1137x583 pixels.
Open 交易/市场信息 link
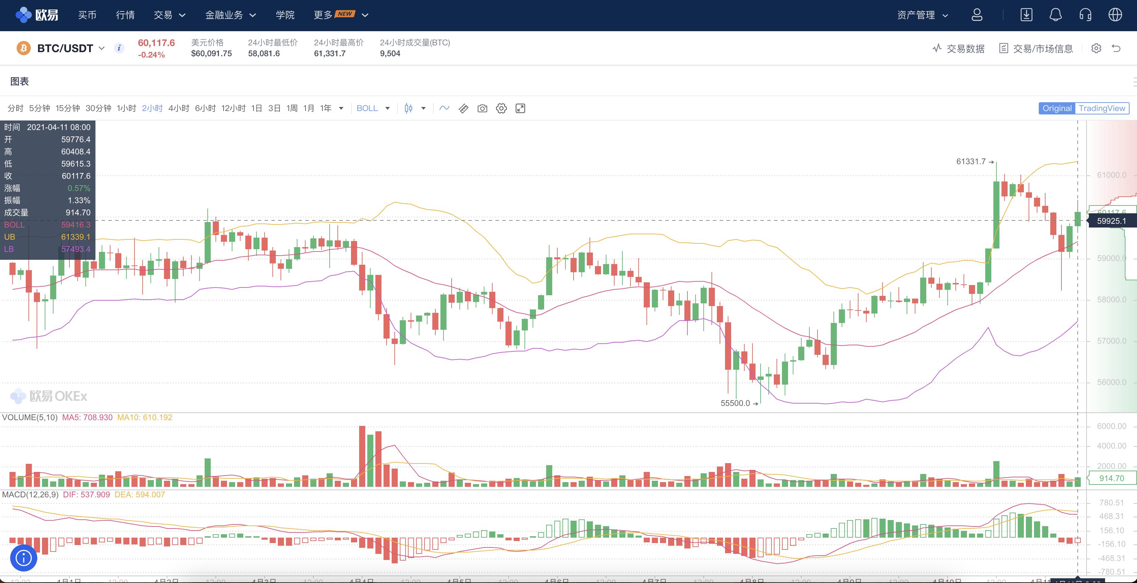tap(1043, 48)
